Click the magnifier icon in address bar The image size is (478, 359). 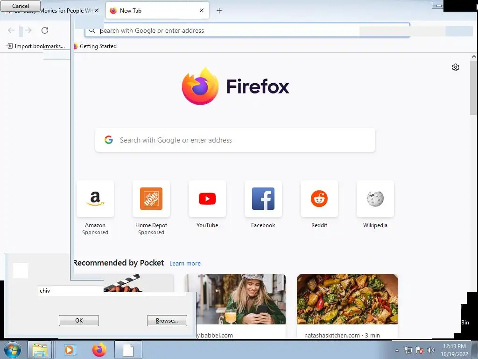click(92, 30)
